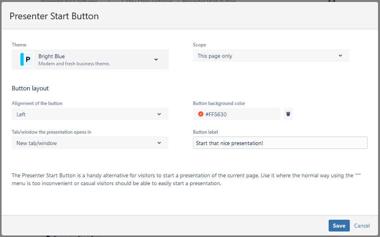Image resolution: width=380 pixels, height=237 pixels.
Task: Click the orange color indicator next to #FF5630
Action: 201,114
